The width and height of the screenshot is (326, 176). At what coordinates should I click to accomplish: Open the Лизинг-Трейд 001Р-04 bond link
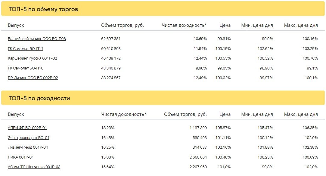tap(28, 147)
